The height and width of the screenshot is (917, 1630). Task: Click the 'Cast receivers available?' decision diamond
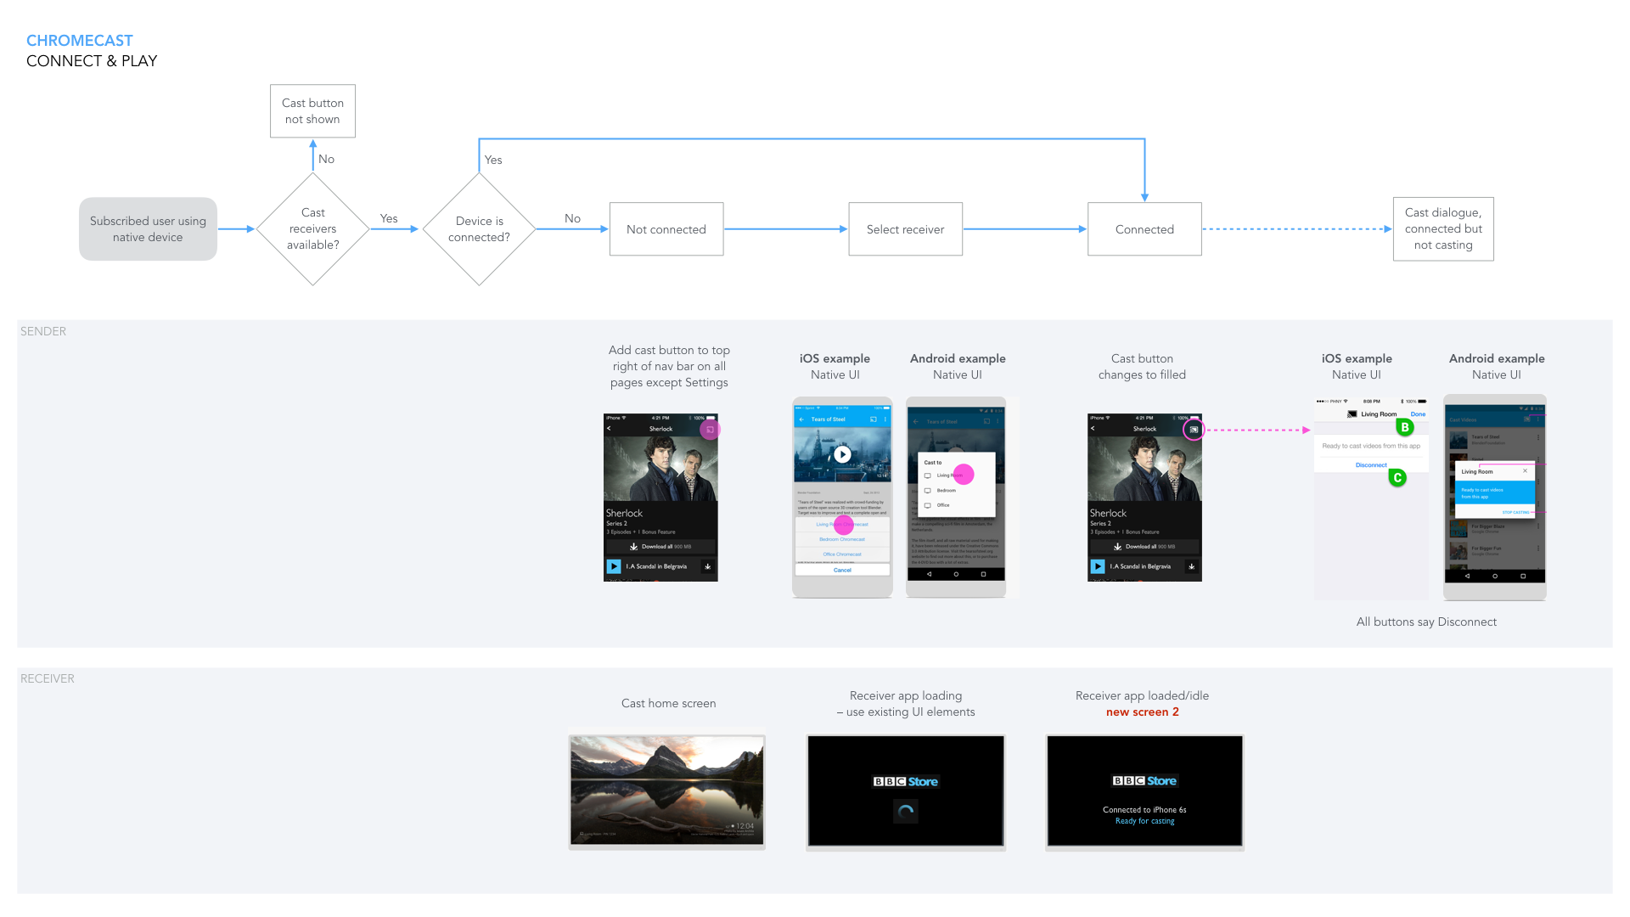coord(312,229)
